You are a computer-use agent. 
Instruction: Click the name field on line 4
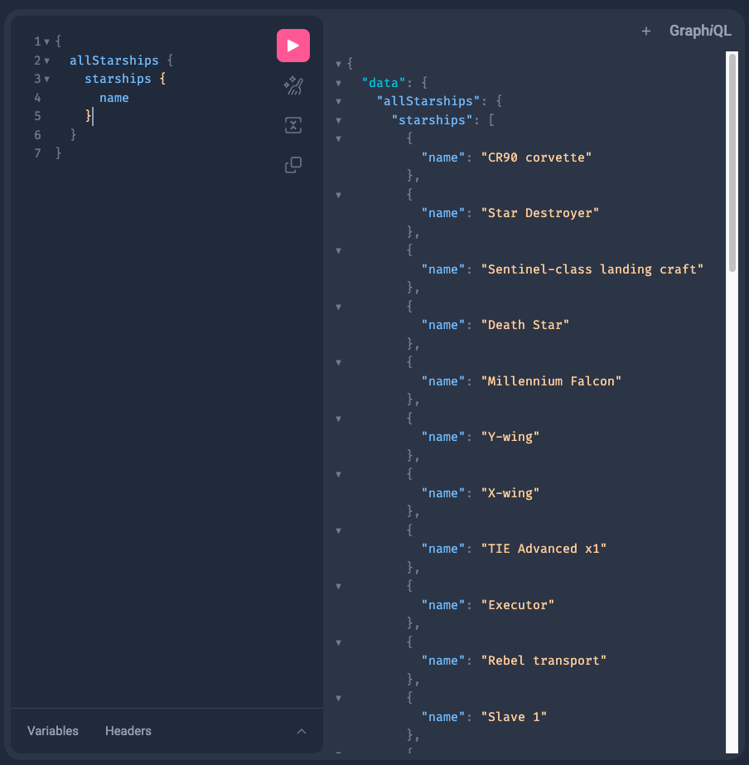tap(114, 98)
